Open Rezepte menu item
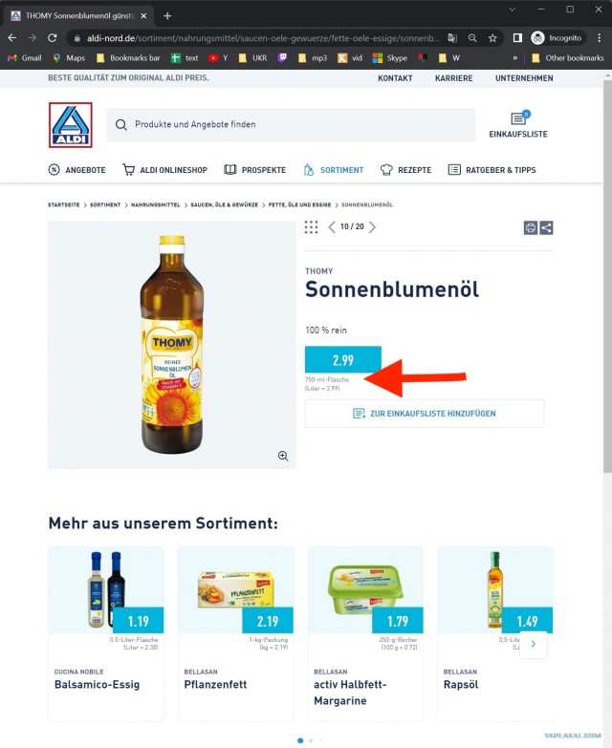 pos(405,170)
